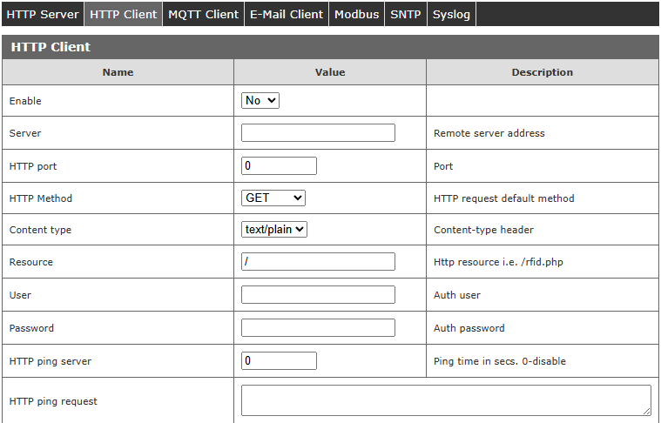Click the Value column header
This screenshot has width=661, height=423.
[330, 72]
